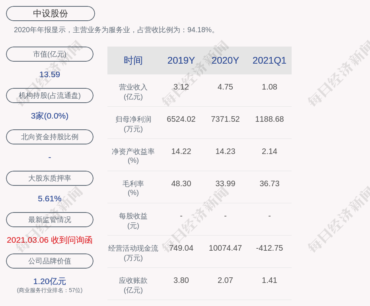The image size is (370, 306).
Task: Click the red 2021.03.06 收到问询函 notice
Action: (x=50, y=240)
